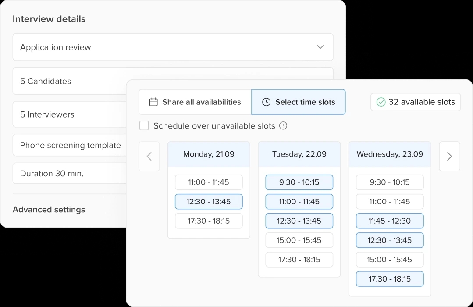Switch to Select time slots tab

[x=299, y=102]
